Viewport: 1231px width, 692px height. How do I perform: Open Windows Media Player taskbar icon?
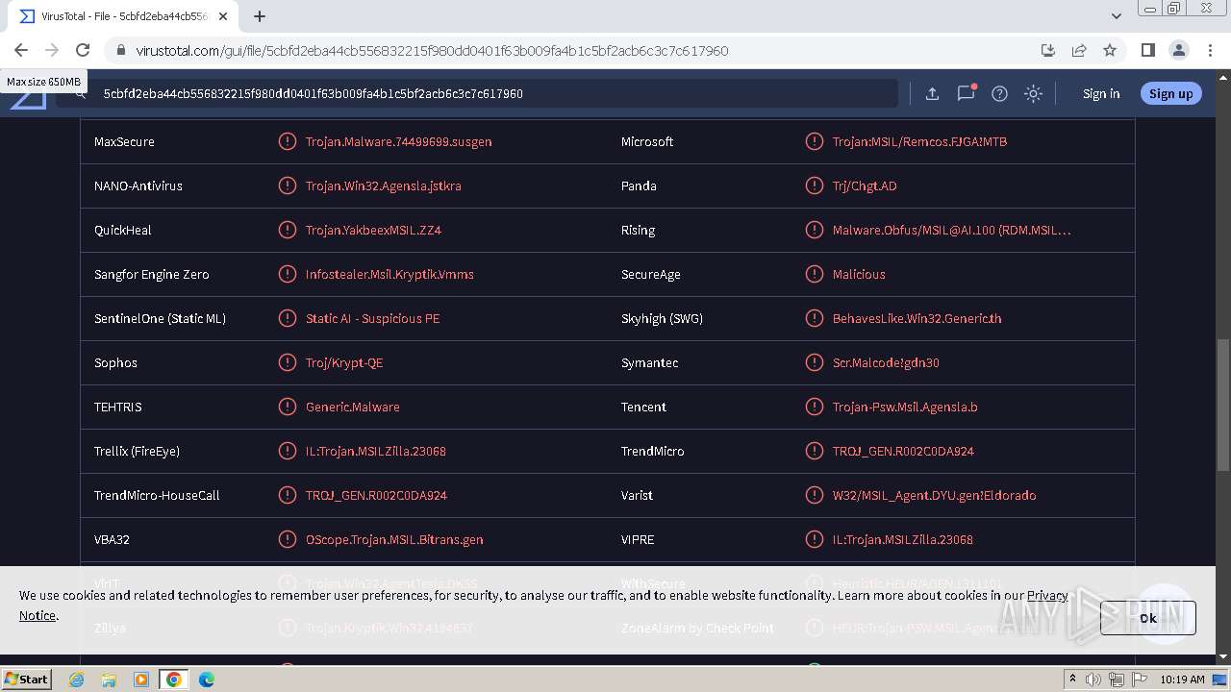pos(140,680)
